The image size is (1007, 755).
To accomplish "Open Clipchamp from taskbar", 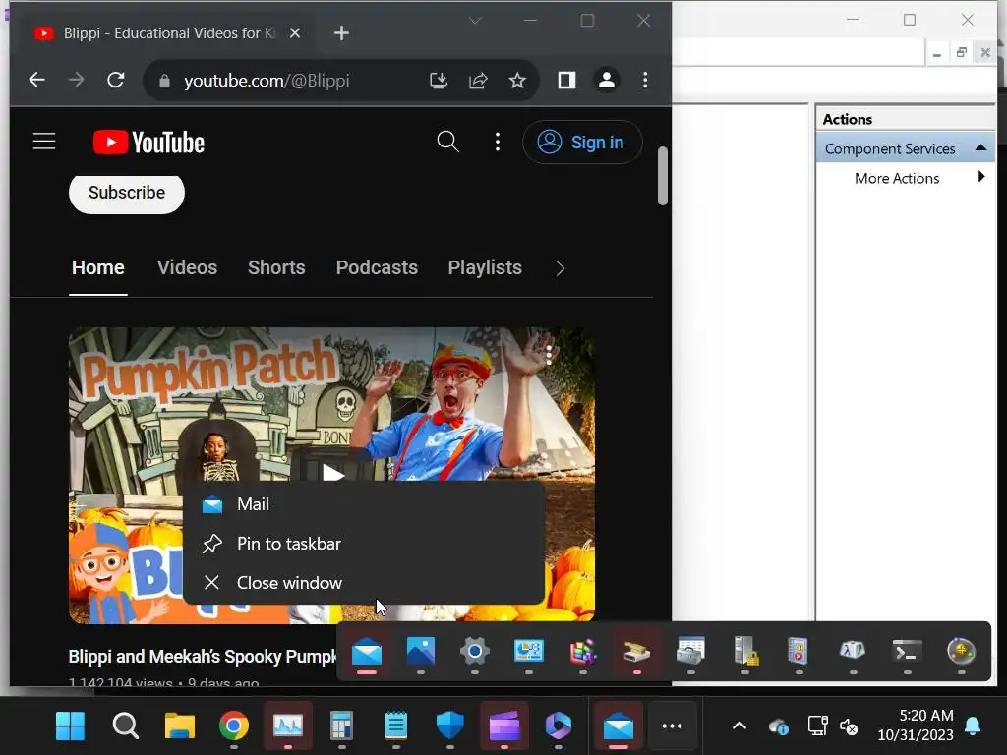I will 504,726.
